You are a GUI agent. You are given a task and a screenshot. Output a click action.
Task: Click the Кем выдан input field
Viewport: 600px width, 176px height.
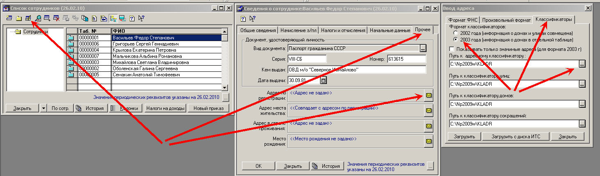[357, 70]
